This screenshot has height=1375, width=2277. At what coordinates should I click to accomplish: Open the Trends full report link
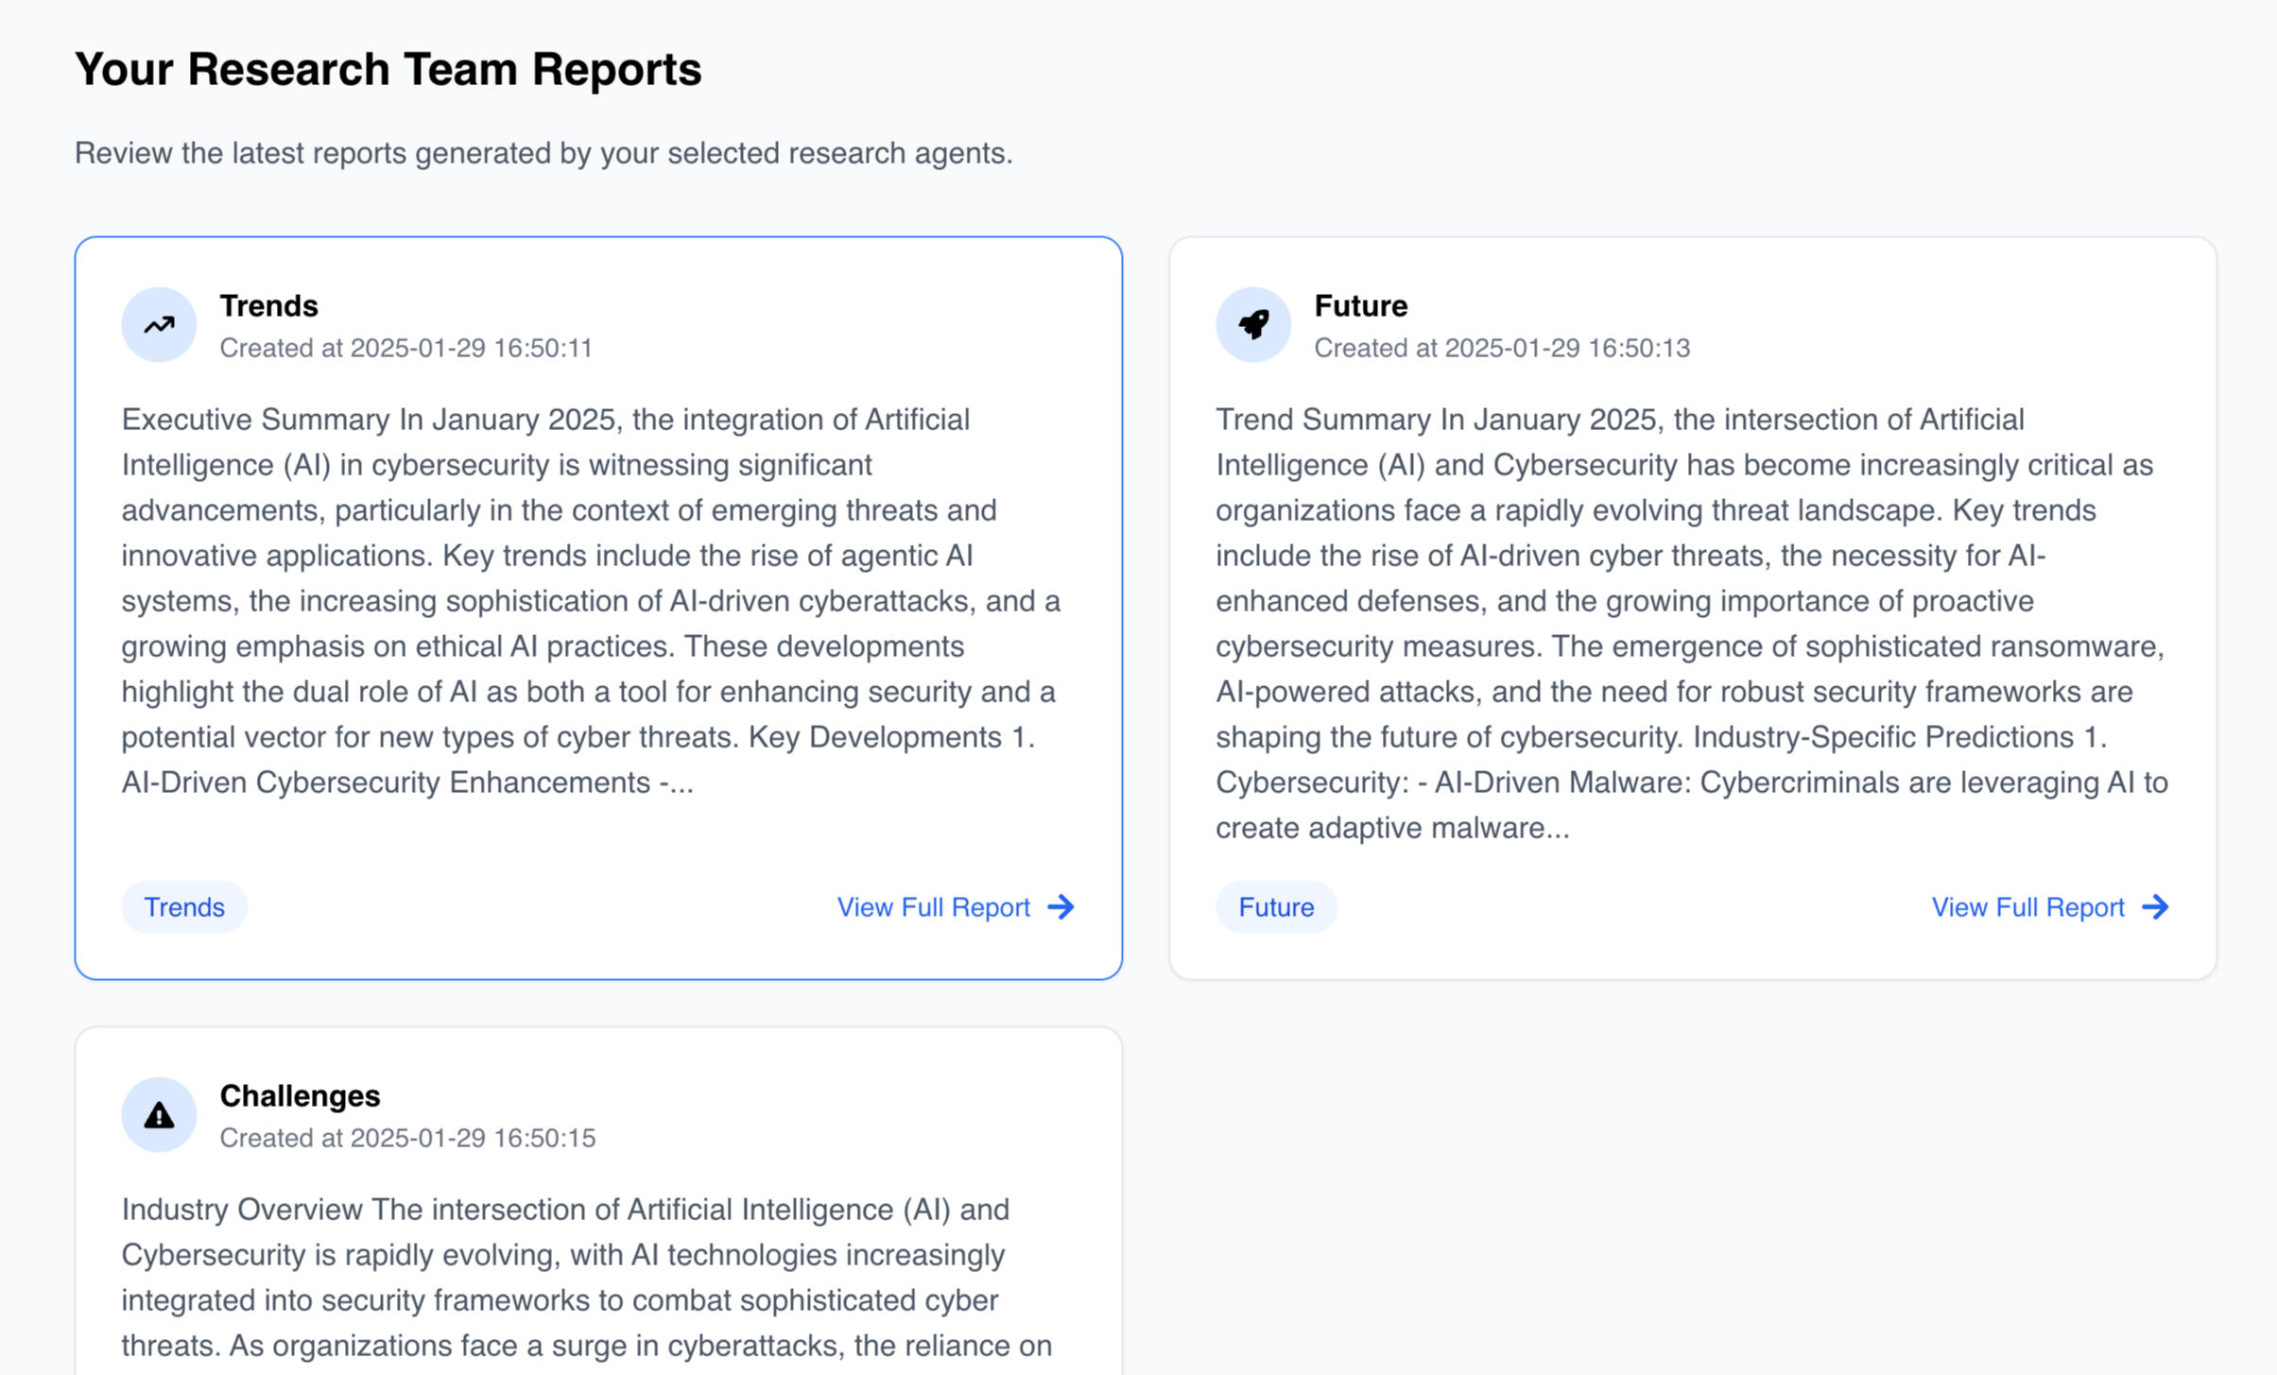pyautogui.click(x=934, y=907)
